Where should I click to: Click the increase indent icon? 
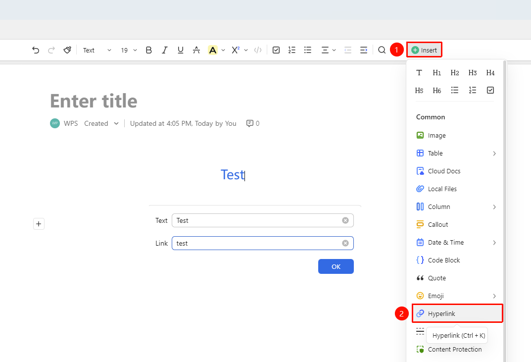364,50
